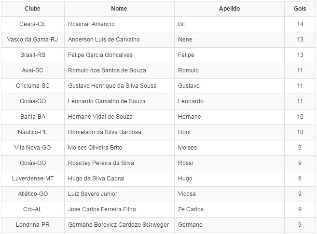Click the Apelido column header
Screen dimensions: 317x234
pos(229,9)
